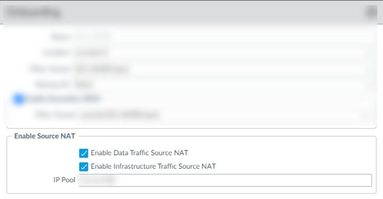Select the Enable Source NAT group heading

coord(44,136)
